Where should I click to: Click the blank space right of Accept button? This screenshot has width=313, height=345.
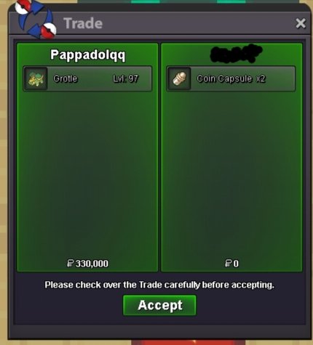coord(250,306)
